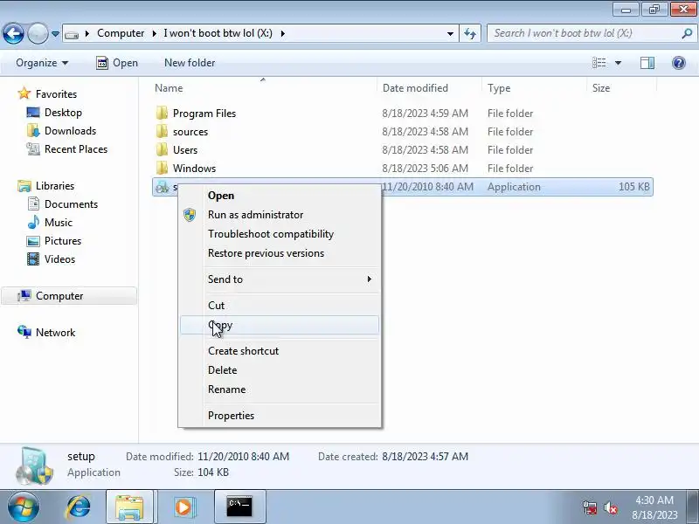Viewport: 699px width, 524px height.
Task: Expand the Send to submenu
Action: [x=280, y=279]
